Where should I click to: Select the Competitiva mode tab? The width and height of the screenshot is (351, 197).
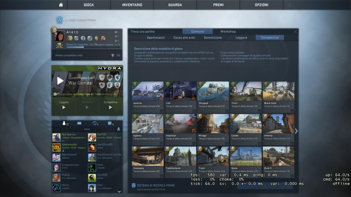(270, 37)
